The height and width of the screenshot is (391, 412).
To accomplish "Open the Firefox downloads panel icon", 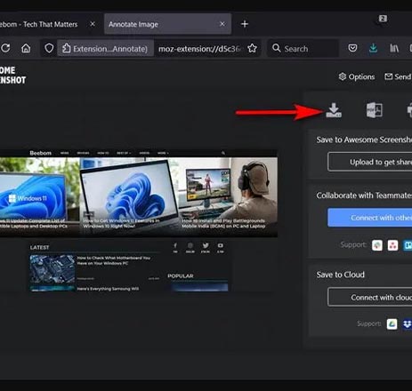I will (373, 48).
